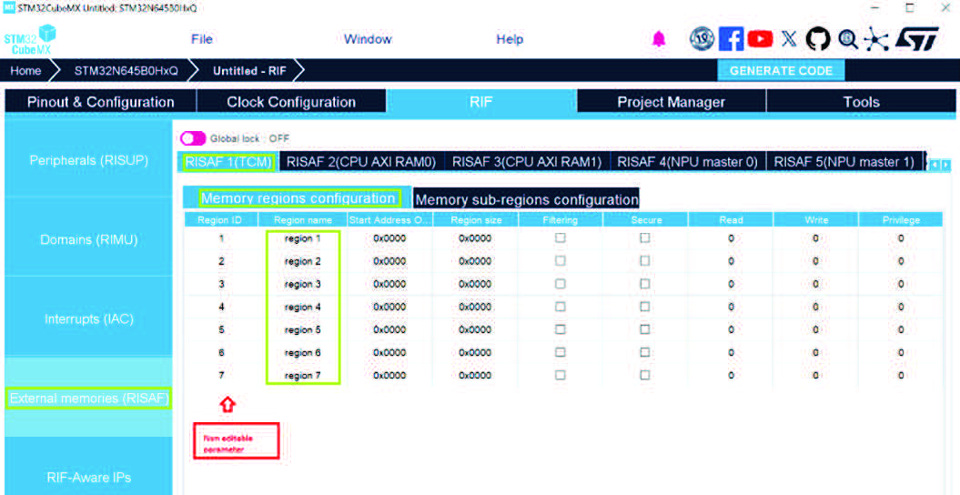Open the File menu

(201, 39)
